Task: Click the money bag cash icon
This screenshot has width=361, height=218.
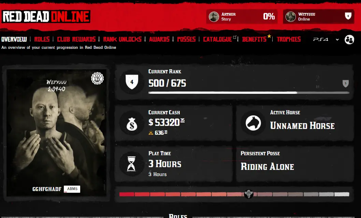Action: [132, 123]
